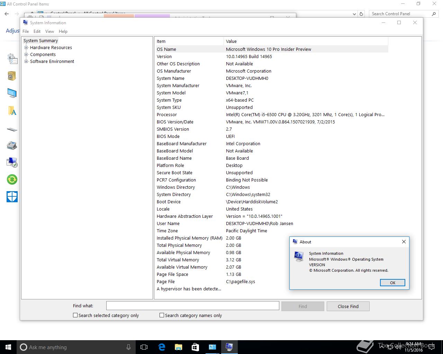Select the BIOS Version/Date row

pyautogui.click(x=272, y=122)
